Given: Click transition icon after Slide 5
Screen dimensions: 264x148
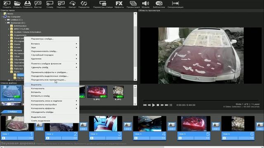Looking at the screenshot, I should point(216,126).
